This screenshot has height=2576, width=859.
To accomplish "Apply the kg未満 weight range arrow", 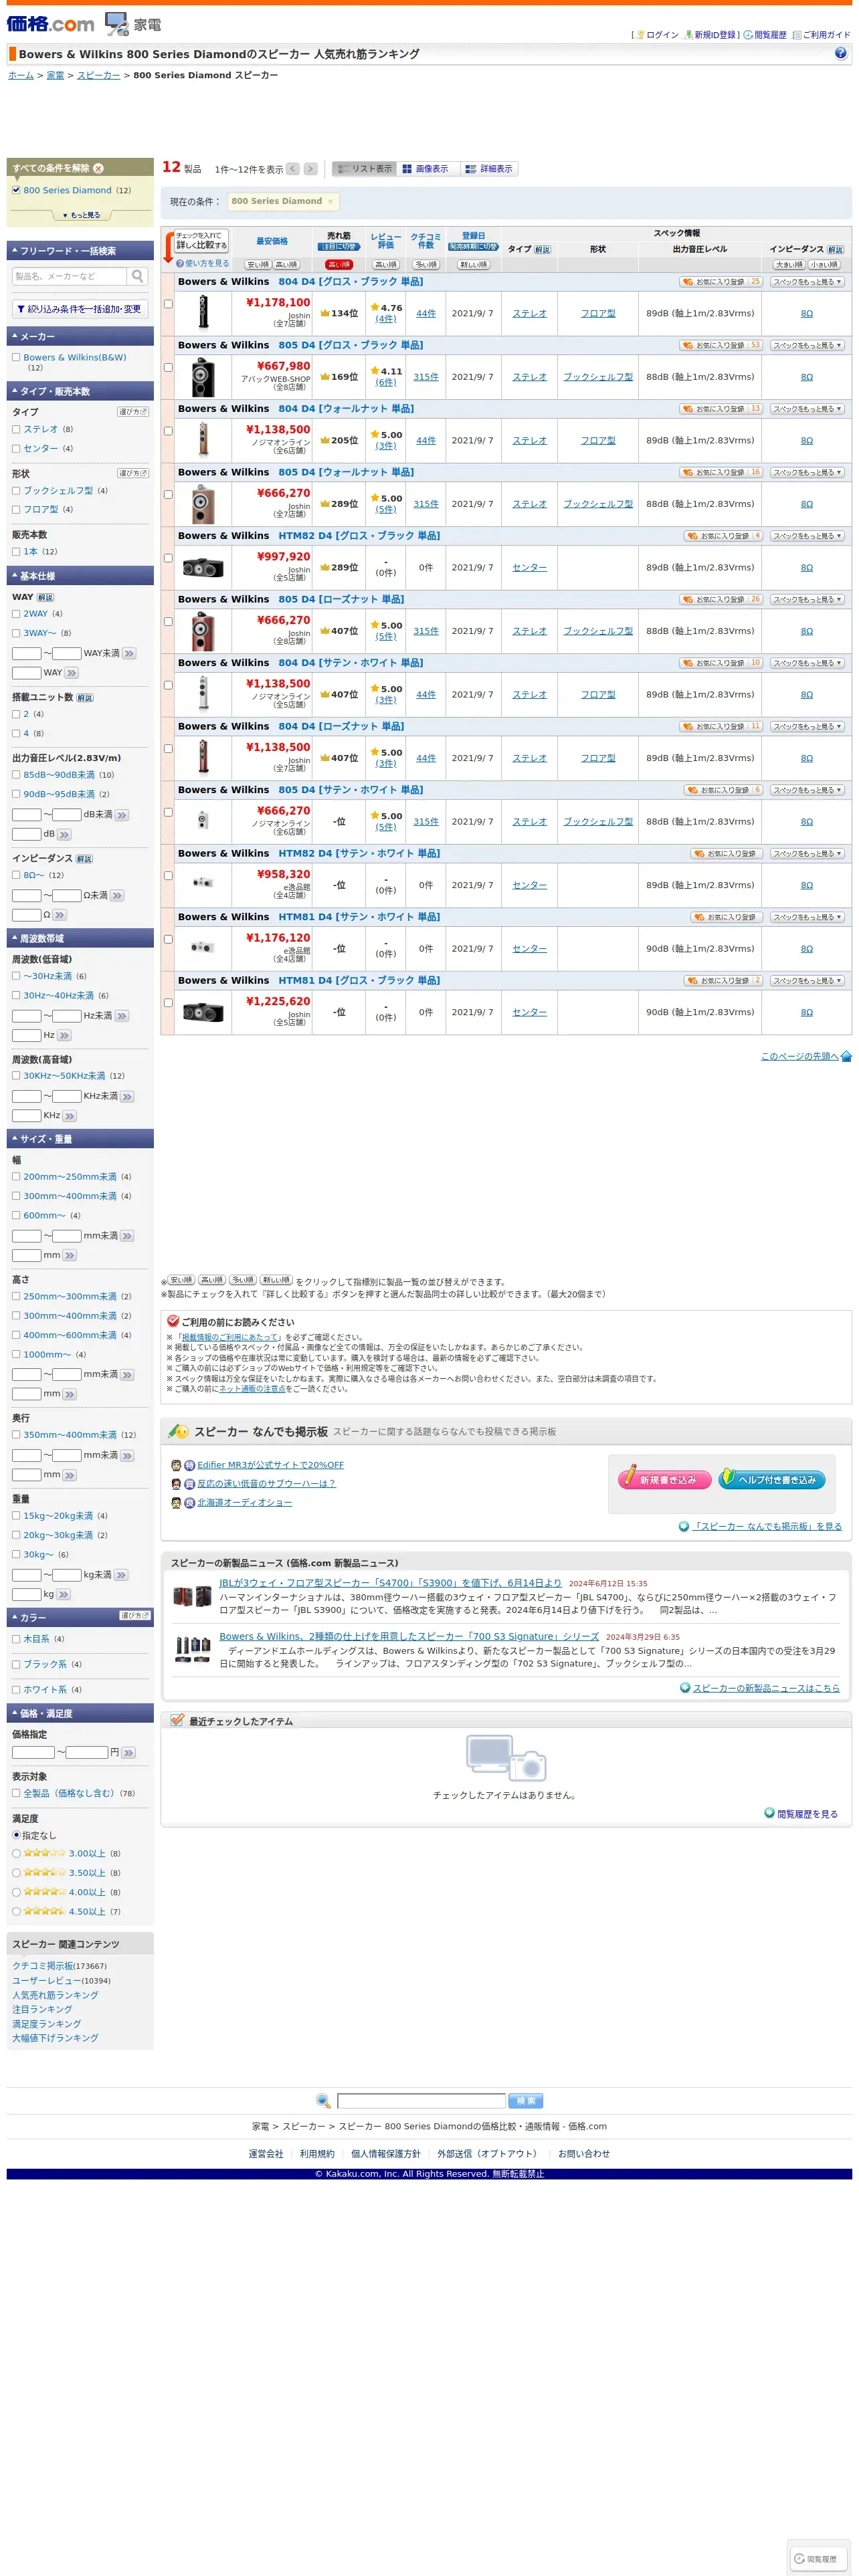I will (x=121, y=1575).
